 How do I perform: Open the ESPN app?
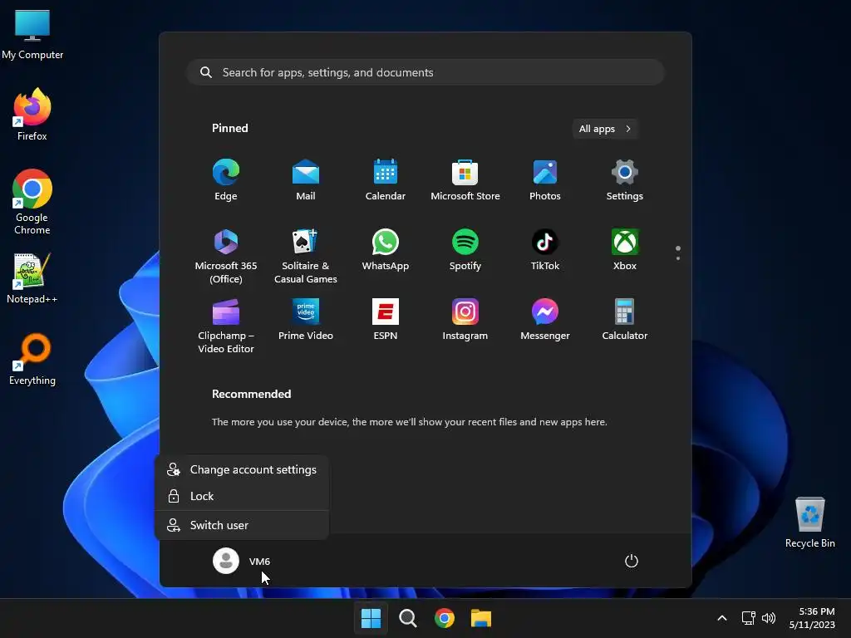click(386, 320)
